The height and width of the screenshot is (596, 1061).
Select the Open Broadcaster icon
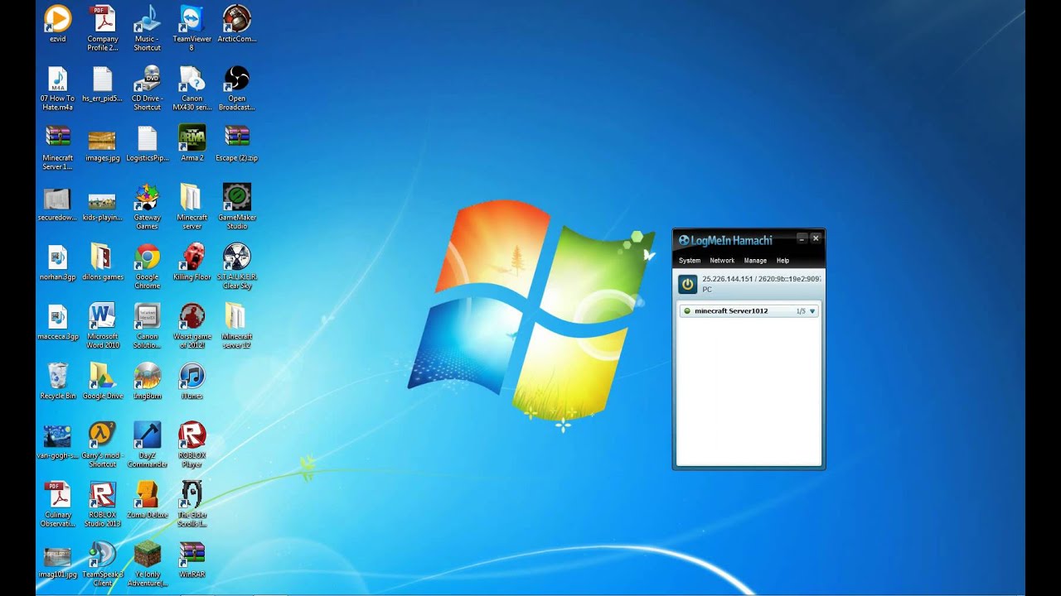pyautogui.click(x=237, y=79)
